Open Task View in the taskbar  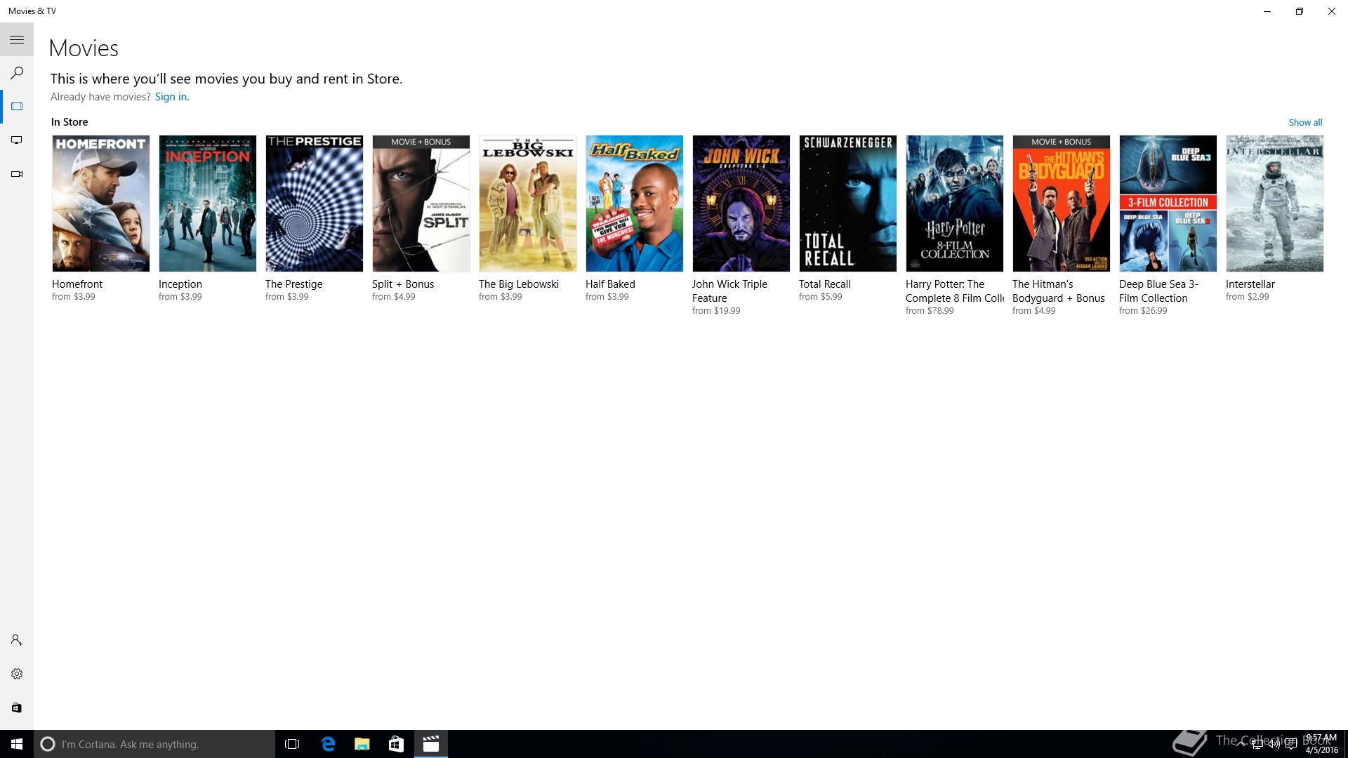click(292, 744)
